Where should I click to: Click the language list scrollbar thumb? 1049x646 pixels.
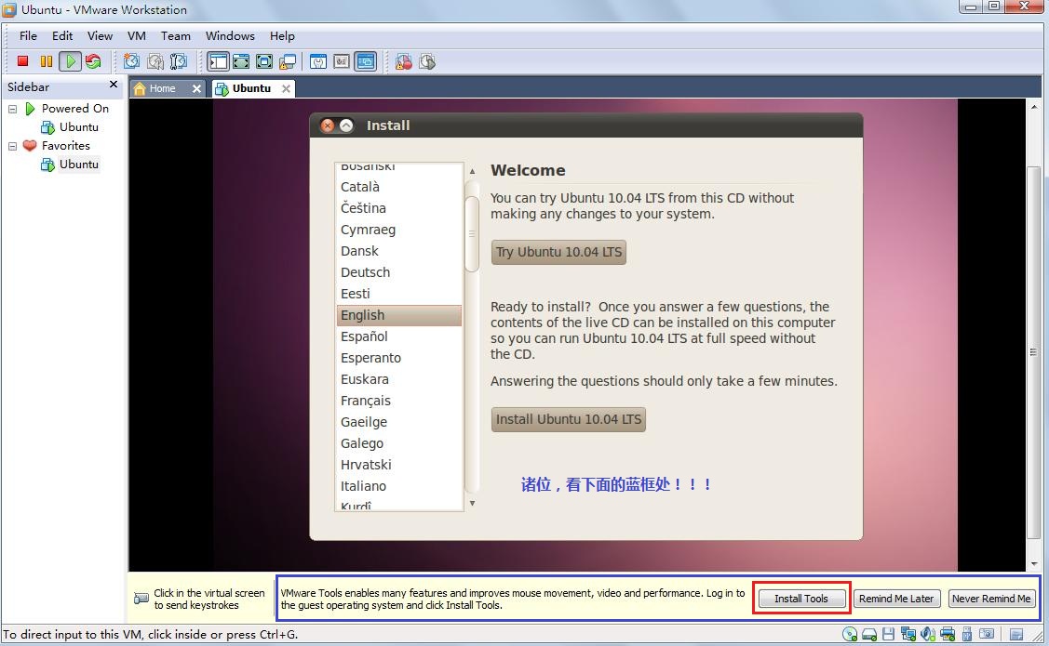tap(472, 234)
